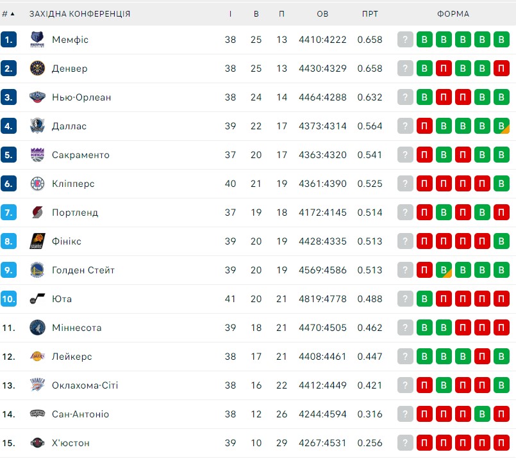Open the New Orleans Pelicans logo
The height and width of the screenshot is (459, 516).
pyautogui.click(x=37, y=97)
